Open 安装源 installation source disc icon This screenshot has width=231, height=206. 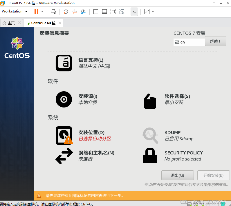click(64, 99)
